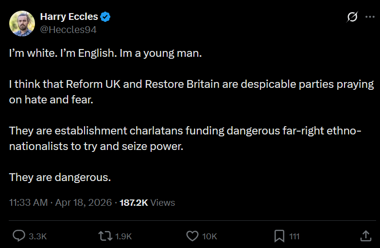The height and width of the screenshot is (248, 380).
Task: Open the three-dot More options menu
Action: point(370,17)
